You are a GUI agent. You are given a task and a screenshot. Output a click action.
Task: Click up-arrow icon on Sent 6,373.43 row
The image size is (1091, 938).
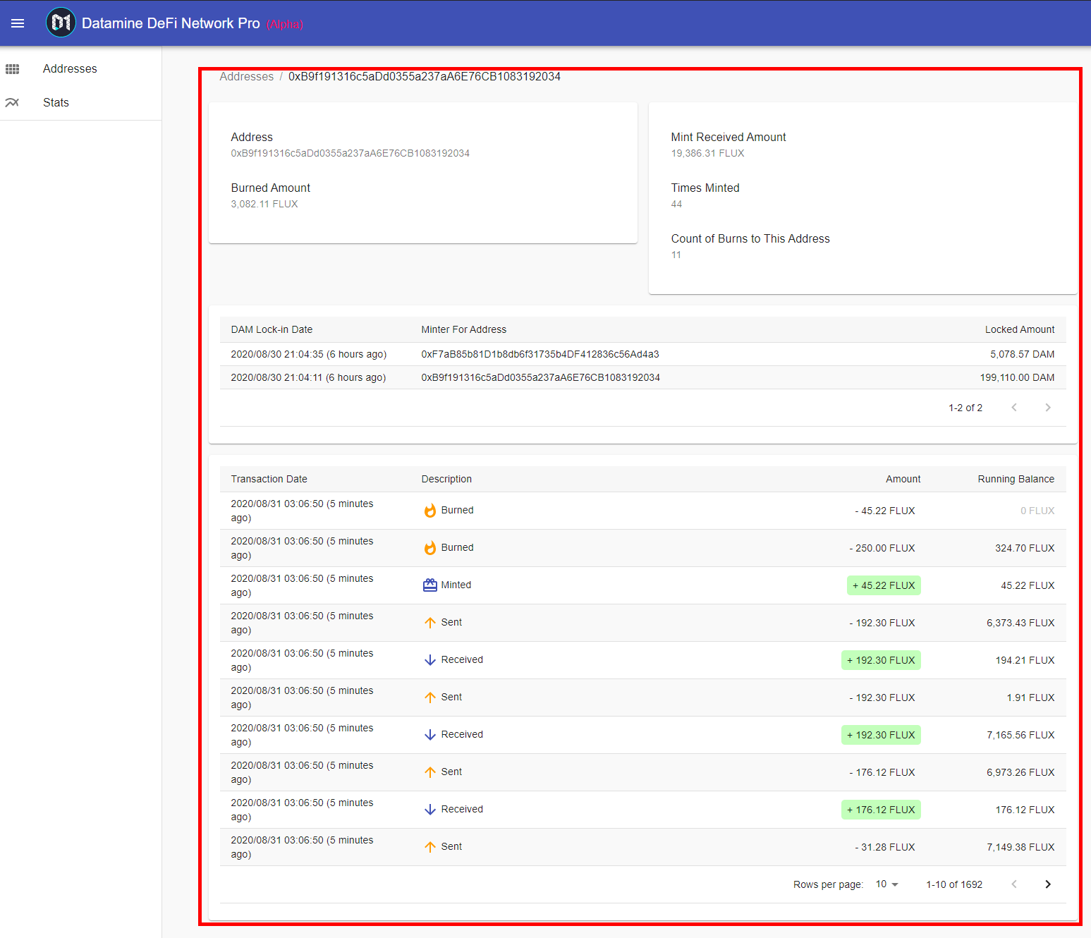tap(429, 623)
